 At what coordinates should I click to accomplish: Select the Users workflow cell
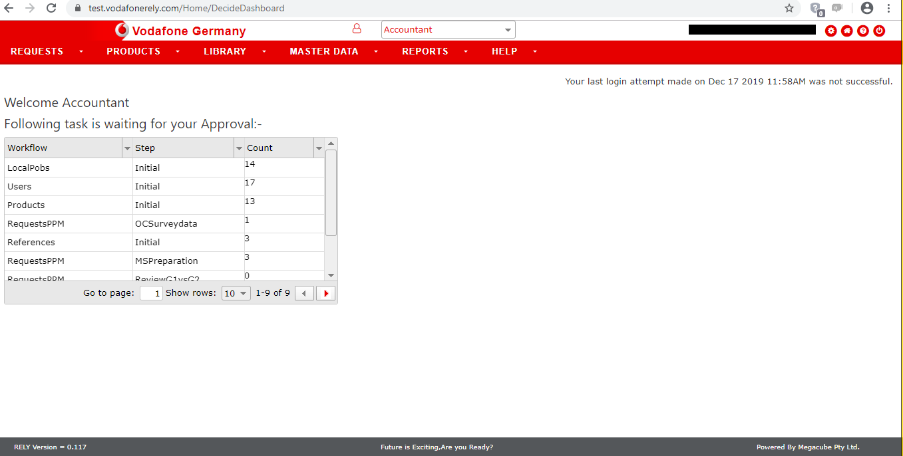[x=69, y=186]
